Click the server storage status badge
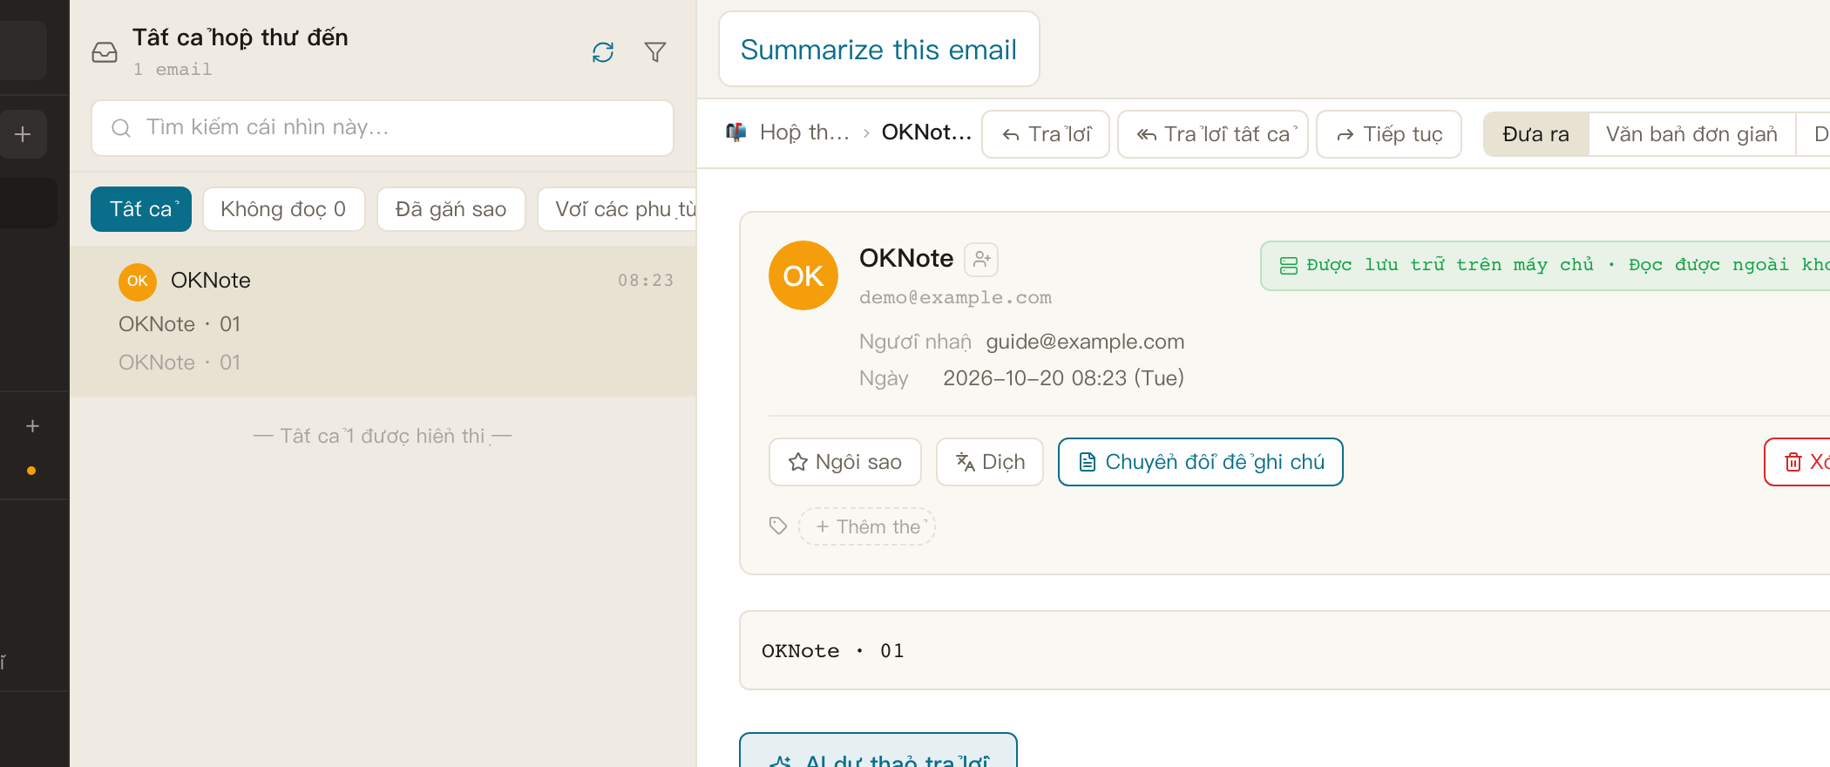Image resolution: width=1830 pixels, height=767 pixels. click(x=1545, y=265)
